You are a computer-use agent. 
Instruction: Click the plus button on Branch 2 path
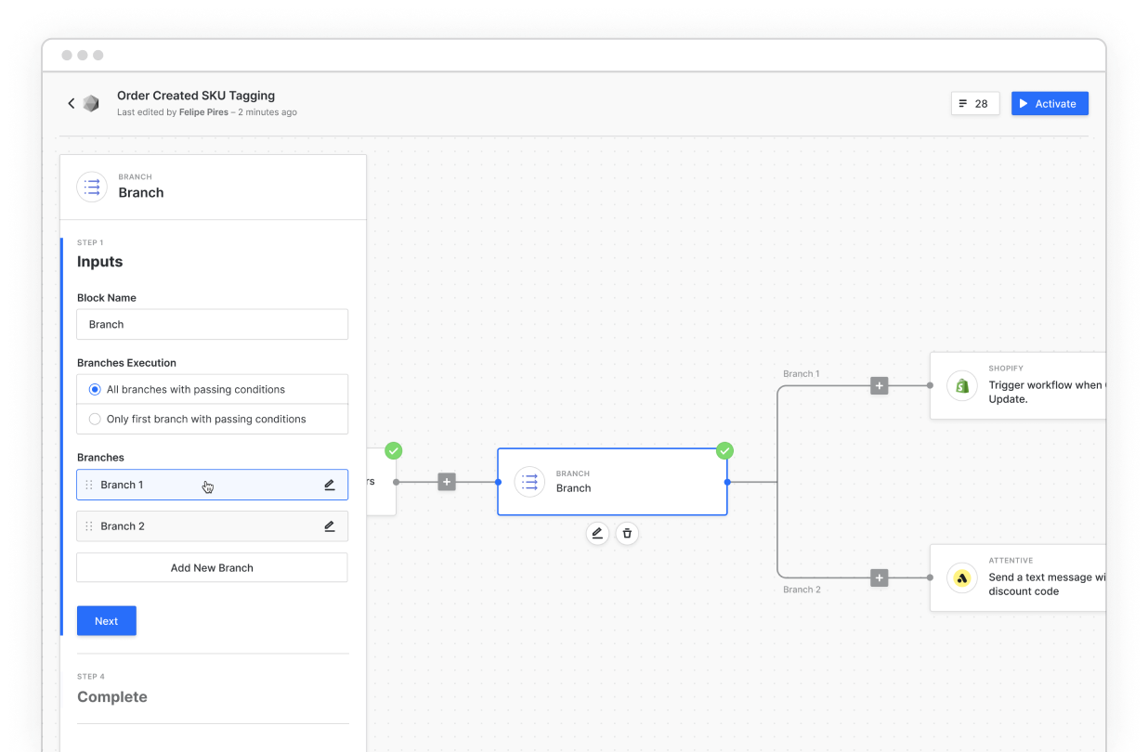coord(880,577)
